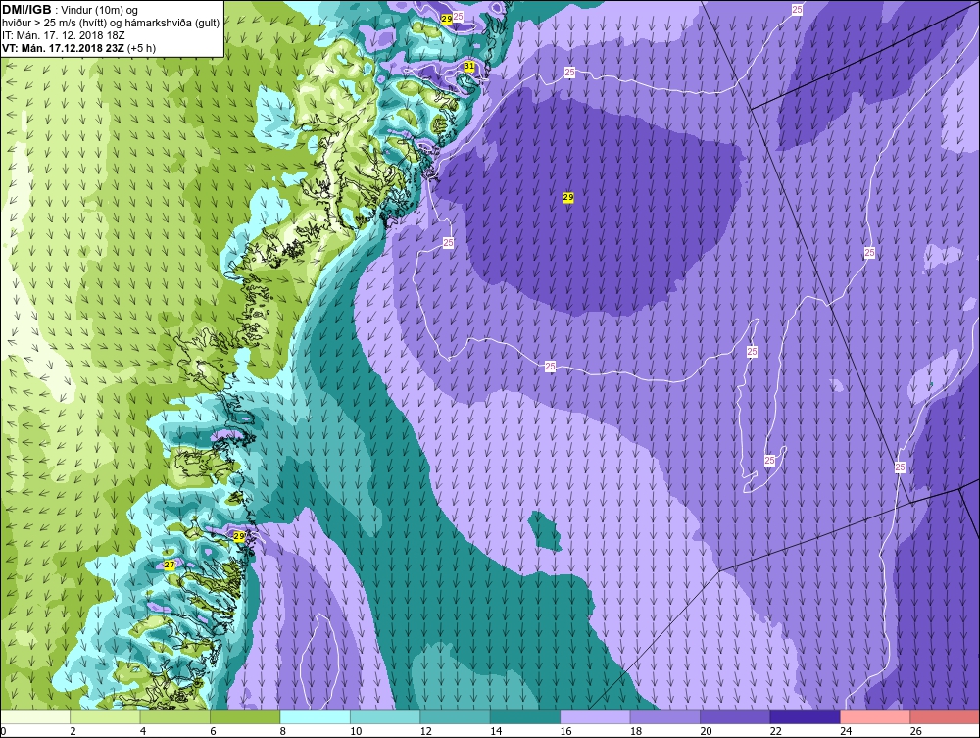Click the DMI/IGB title text
The height and width of the screenshot is (738, 980).
[26, 10]
